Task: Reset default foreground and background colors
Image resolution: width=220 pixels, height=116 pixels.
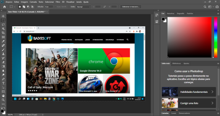Action: [x=2, y=108]
